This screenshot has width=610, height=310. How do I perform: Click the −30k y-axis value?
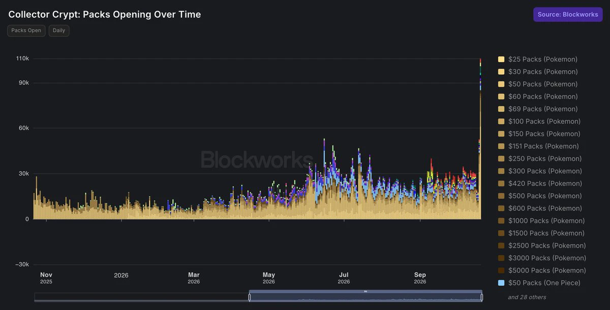(x=21, y=265)
